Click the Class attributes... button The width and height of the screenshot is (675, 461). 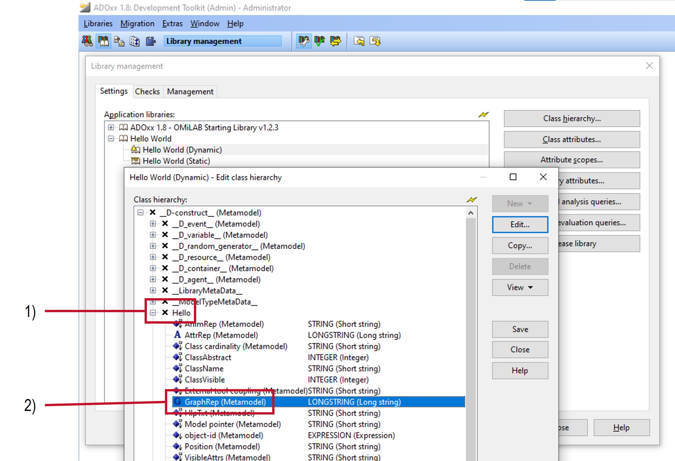[x=572, y=139]
